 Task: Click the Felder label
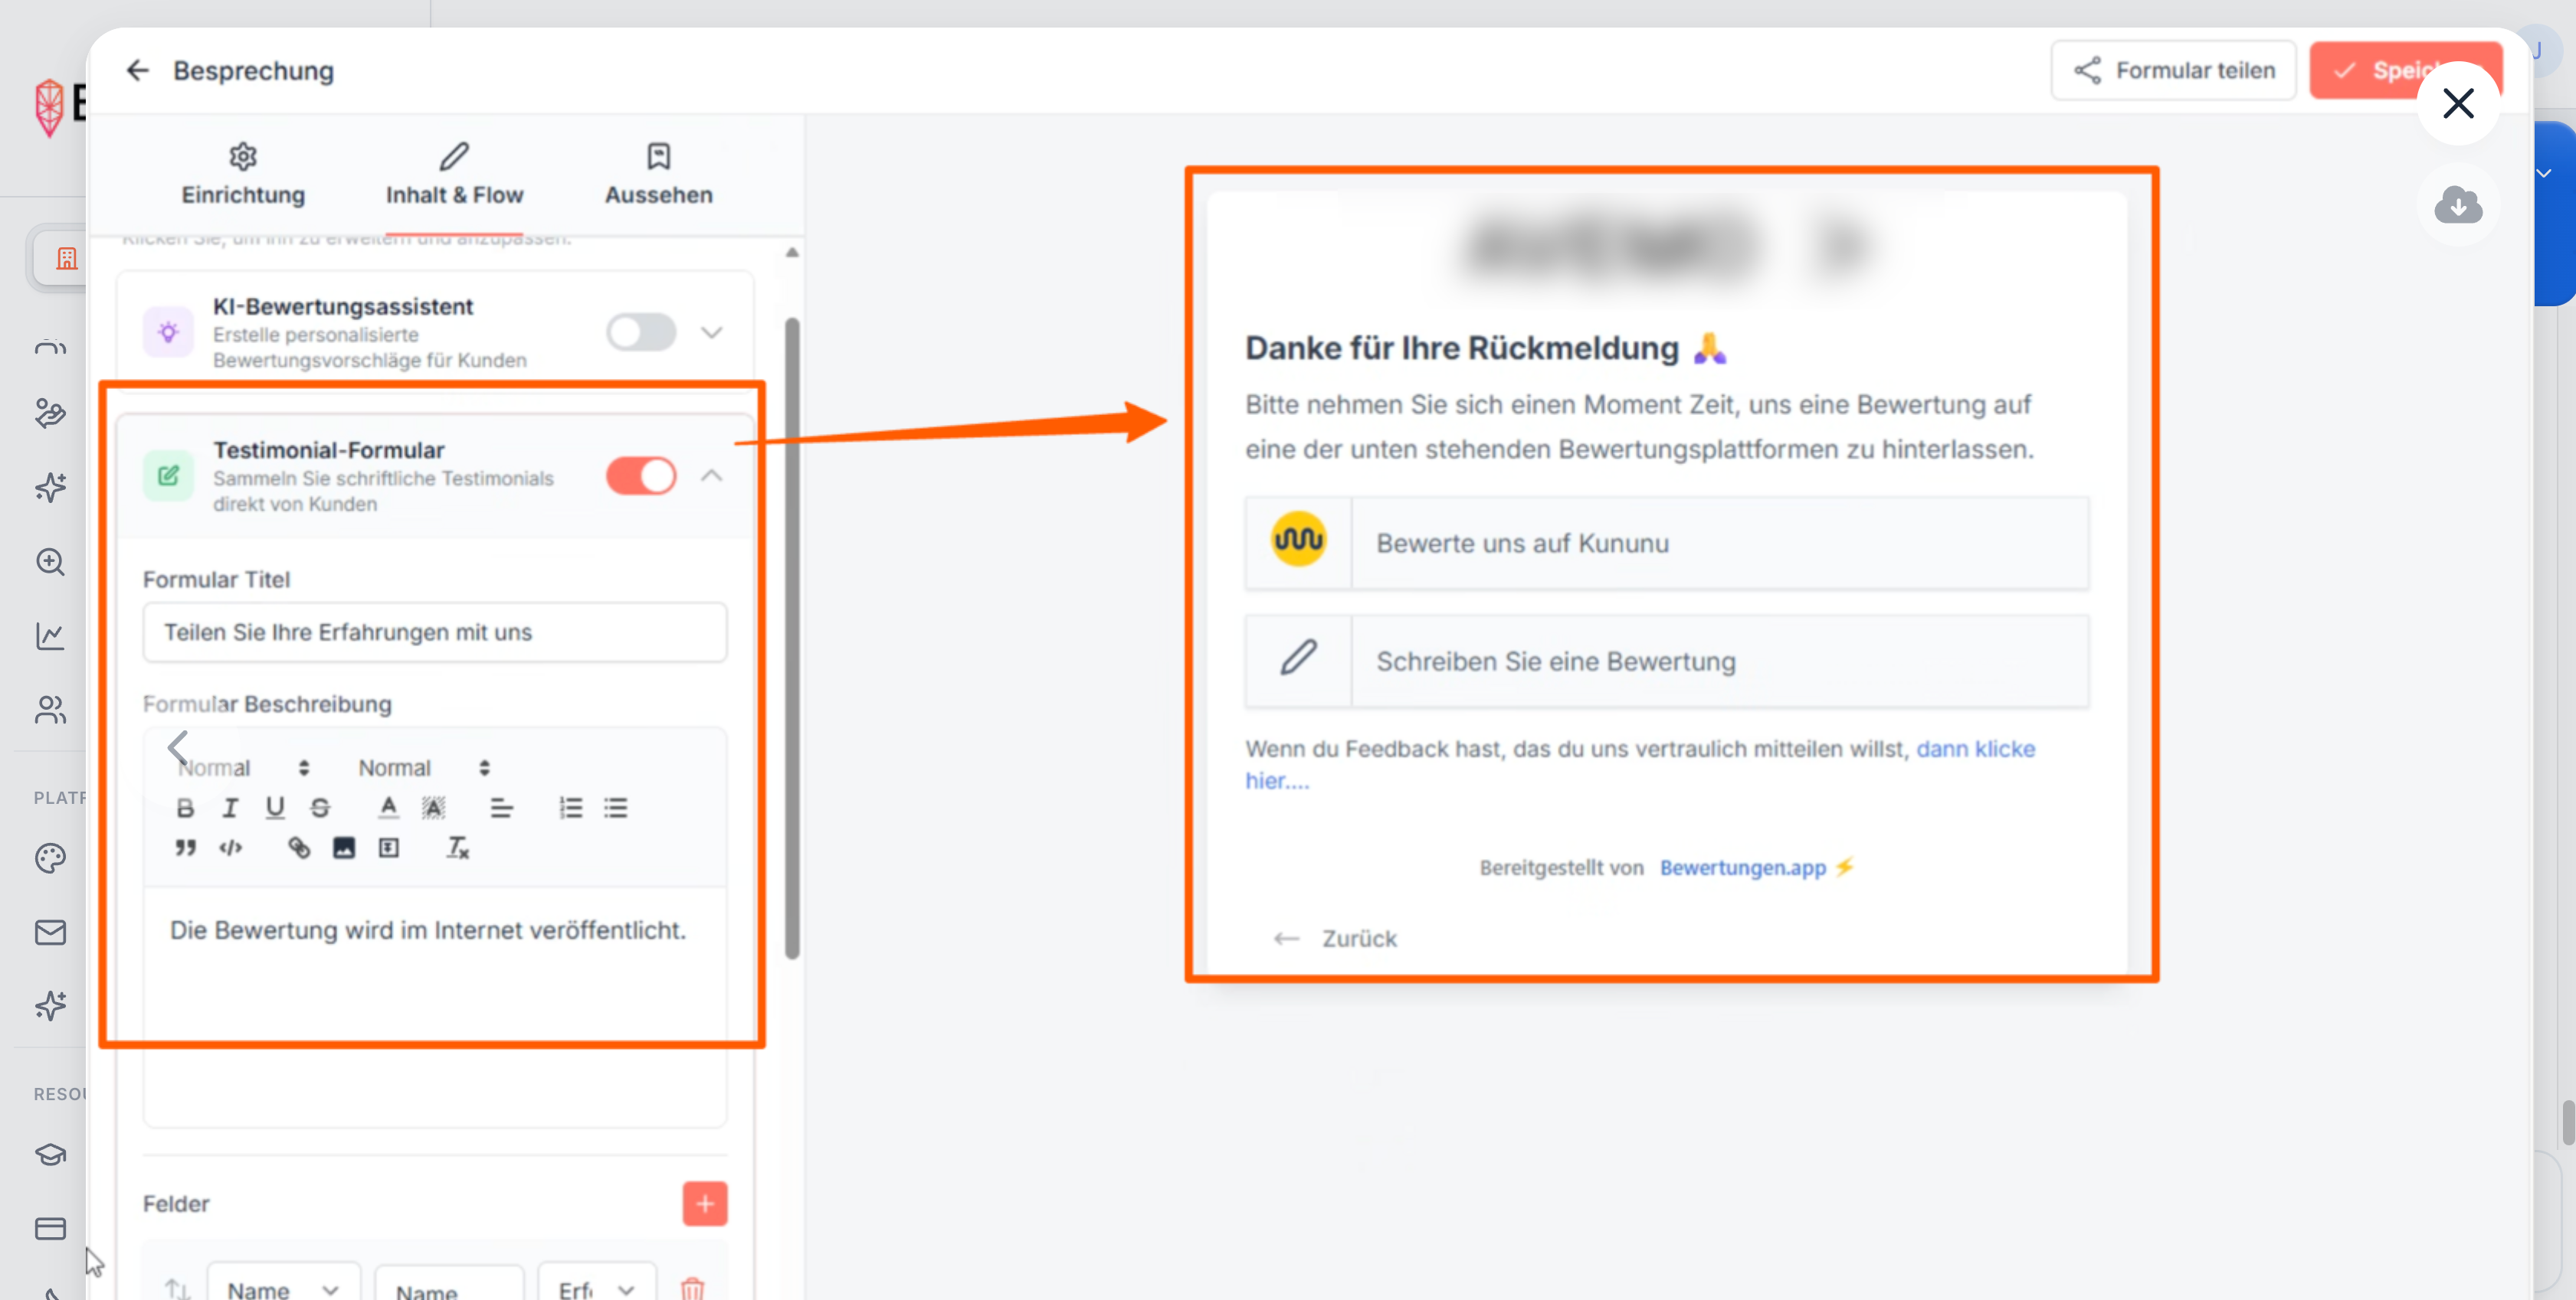[176, 1203]
